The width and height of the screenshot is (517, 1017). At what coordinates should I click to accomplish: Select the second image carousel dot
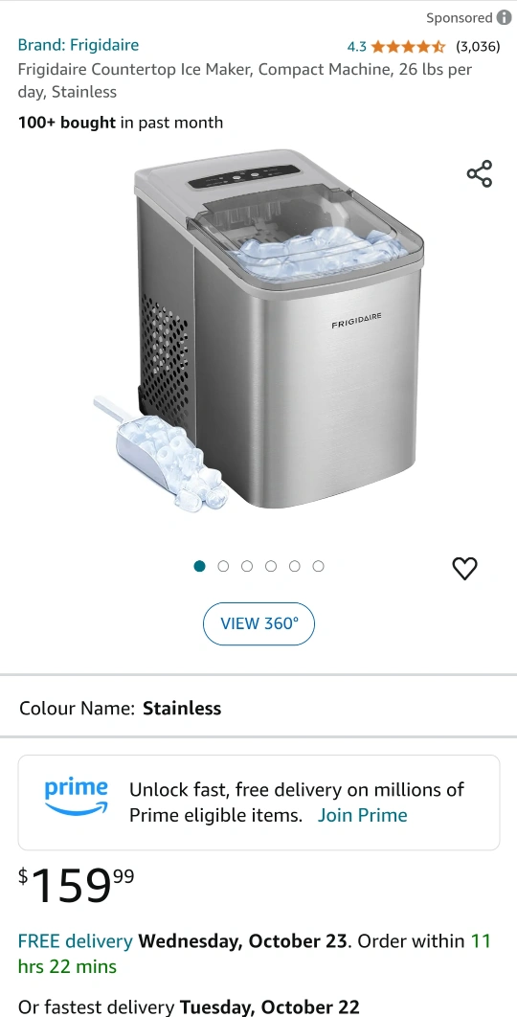(223, 566)
